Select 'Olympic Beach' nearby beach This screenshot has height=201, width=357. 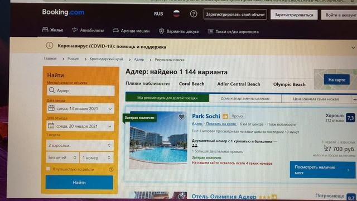289,84
